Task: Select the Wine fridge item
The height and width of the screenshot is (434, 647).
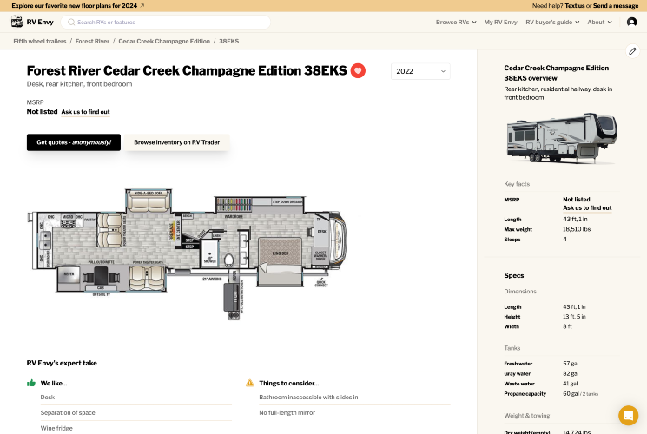Action: coord(56,428)
